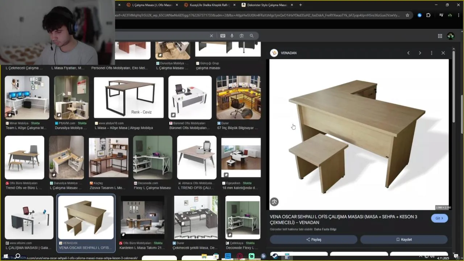This screenshot has width=464, height=261.
Task: Open Calculator from the taskbar
Action: coord(287,256)
